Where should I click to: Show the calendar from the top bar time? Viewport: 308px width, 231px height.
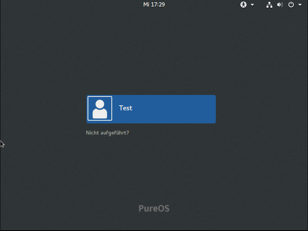(154, 5)
